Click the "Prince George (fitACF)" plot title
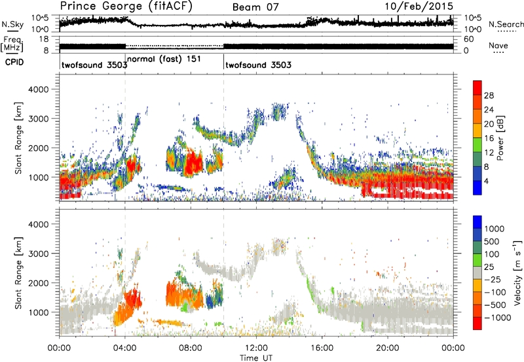 126,7
